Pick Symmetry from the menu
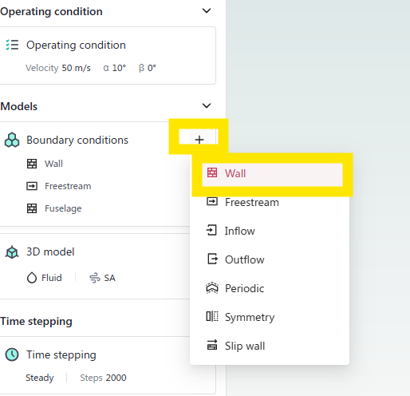Viewport: 410px width, 396px height. point(270,317)
